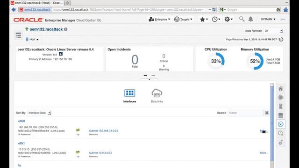The image size is (299, 168).
Task: Click More for eth0
Action: (x=264, y=131)
